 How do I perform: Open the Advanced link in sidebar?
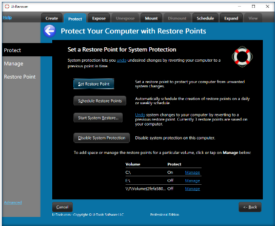(x=13, y=202)
